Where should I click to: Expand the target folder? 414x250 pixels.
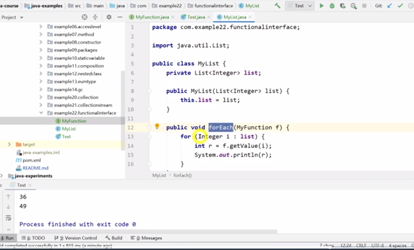[x=9, y=144]
